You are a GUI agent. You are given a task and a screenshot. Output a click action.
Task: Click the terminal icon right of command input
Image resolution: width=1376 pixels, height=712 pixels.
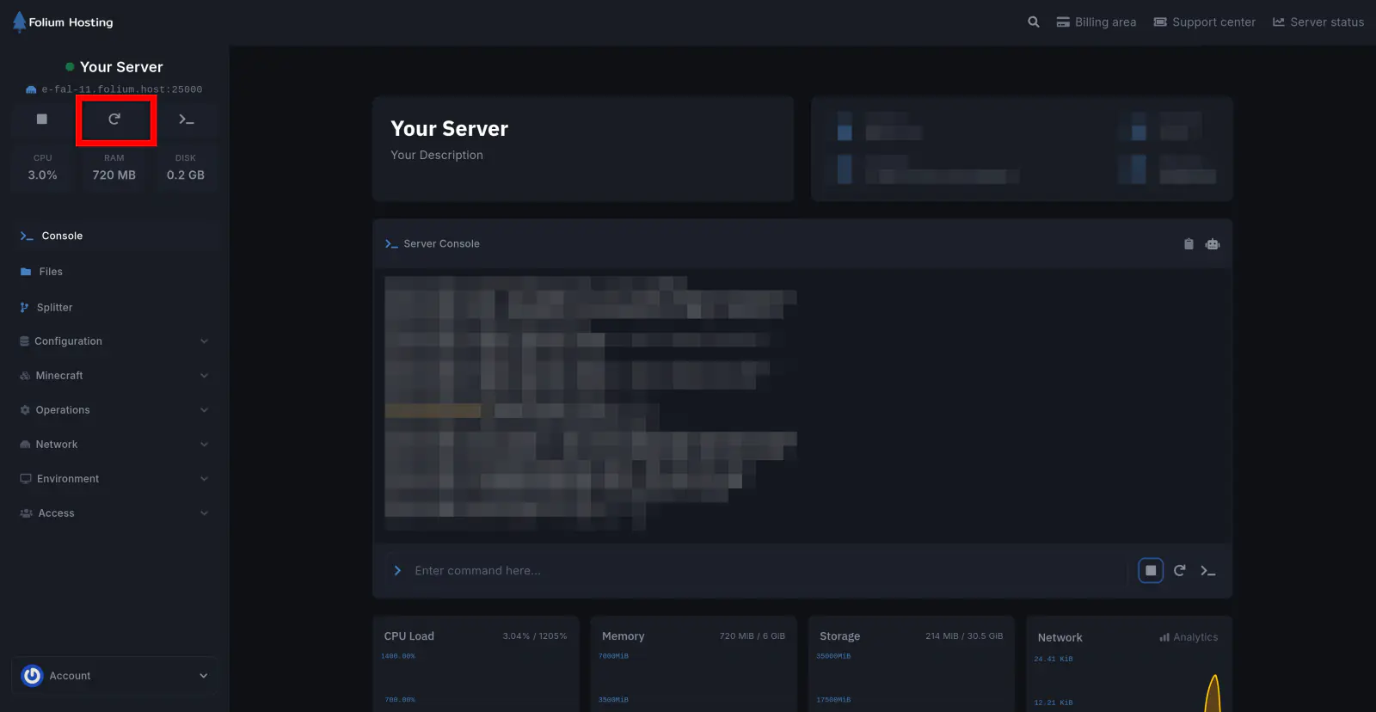coord(1208,571)
